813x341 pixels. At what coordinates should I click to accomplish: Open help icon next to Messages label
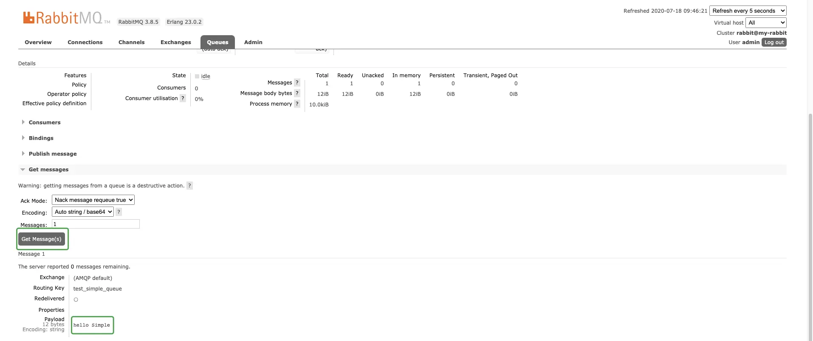[297, 83]
